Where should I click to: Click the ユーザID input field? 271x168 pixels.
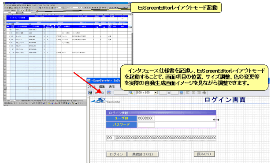click(146, 118)
